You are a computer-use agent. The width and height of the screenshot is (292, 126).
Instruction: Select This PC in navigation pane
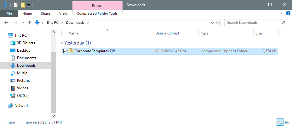point(20,35)
